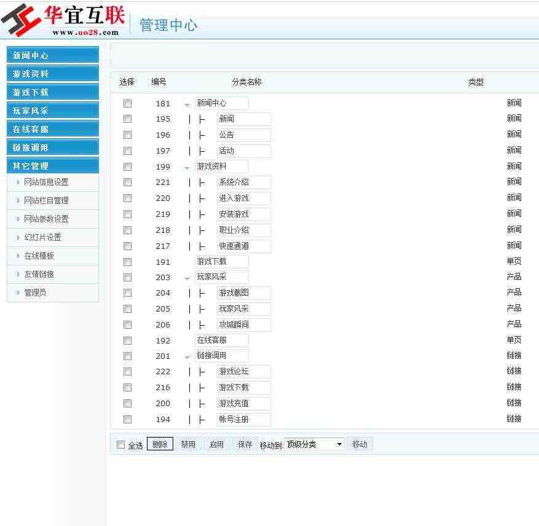Tick checkbox of row 199
Screen dimensions: 539x526
128,167
